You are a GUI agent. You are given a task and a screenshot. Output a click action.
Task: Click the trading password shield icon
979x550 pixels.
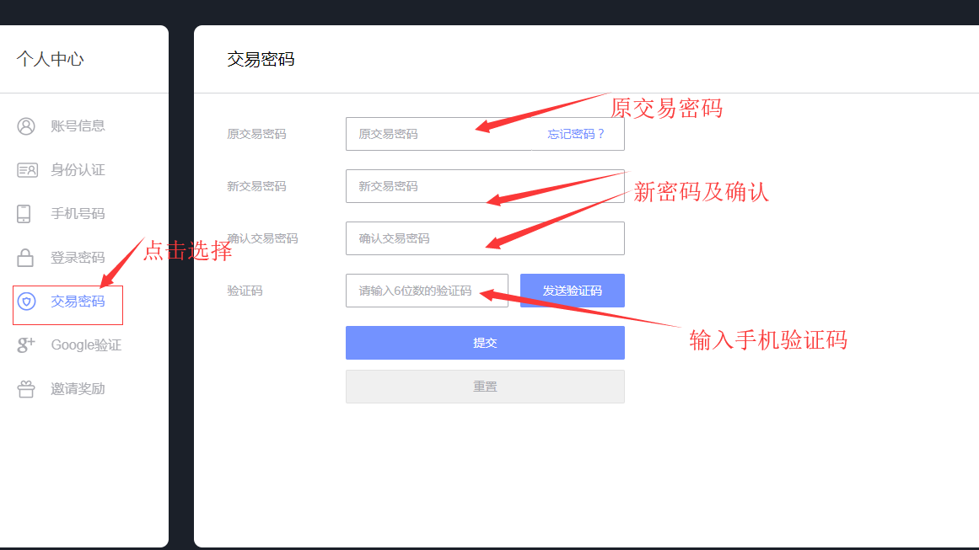(26, 302)
